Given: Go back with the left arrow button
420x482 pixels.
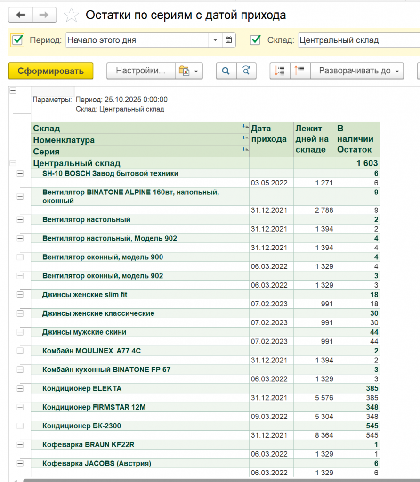Looking at the screenshot, I should (x=21, y=15).
